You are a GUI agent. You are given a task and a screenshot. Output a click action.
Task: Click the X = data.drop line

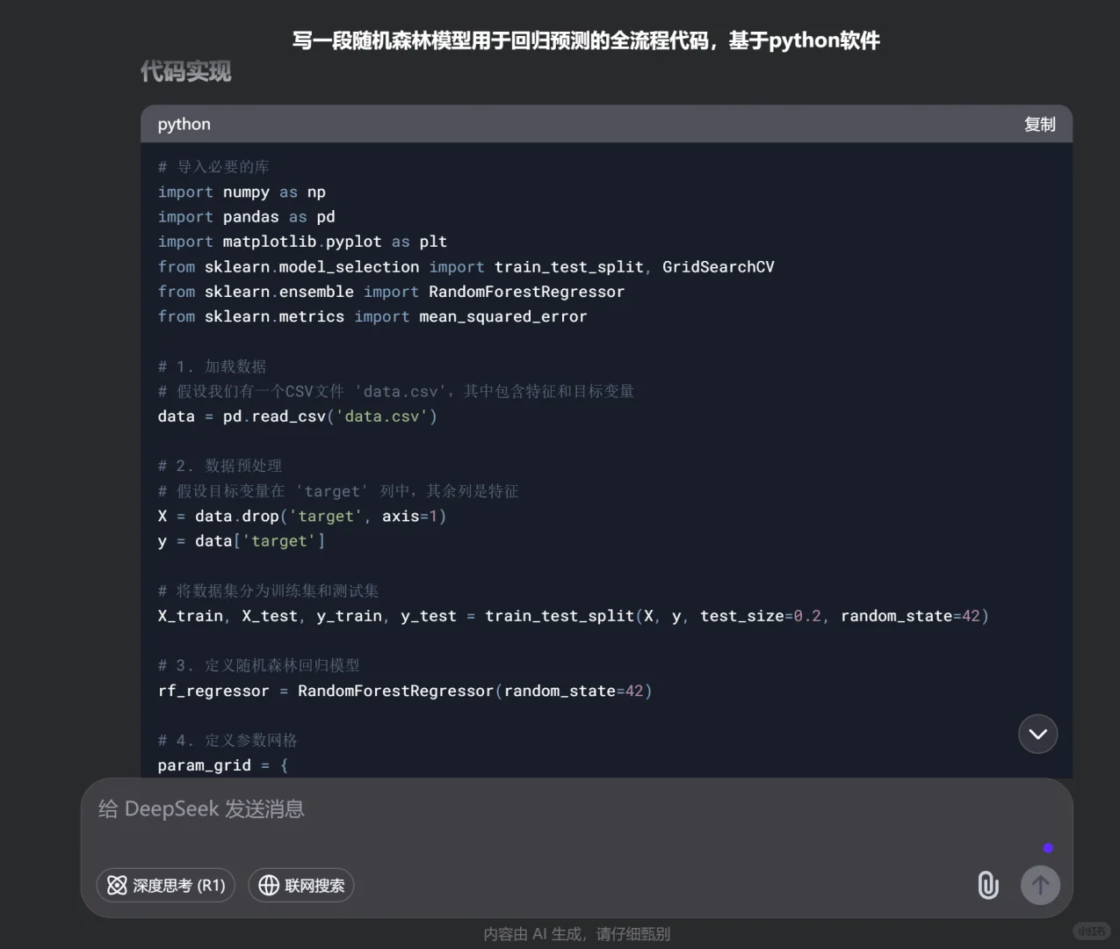[302, 516]
